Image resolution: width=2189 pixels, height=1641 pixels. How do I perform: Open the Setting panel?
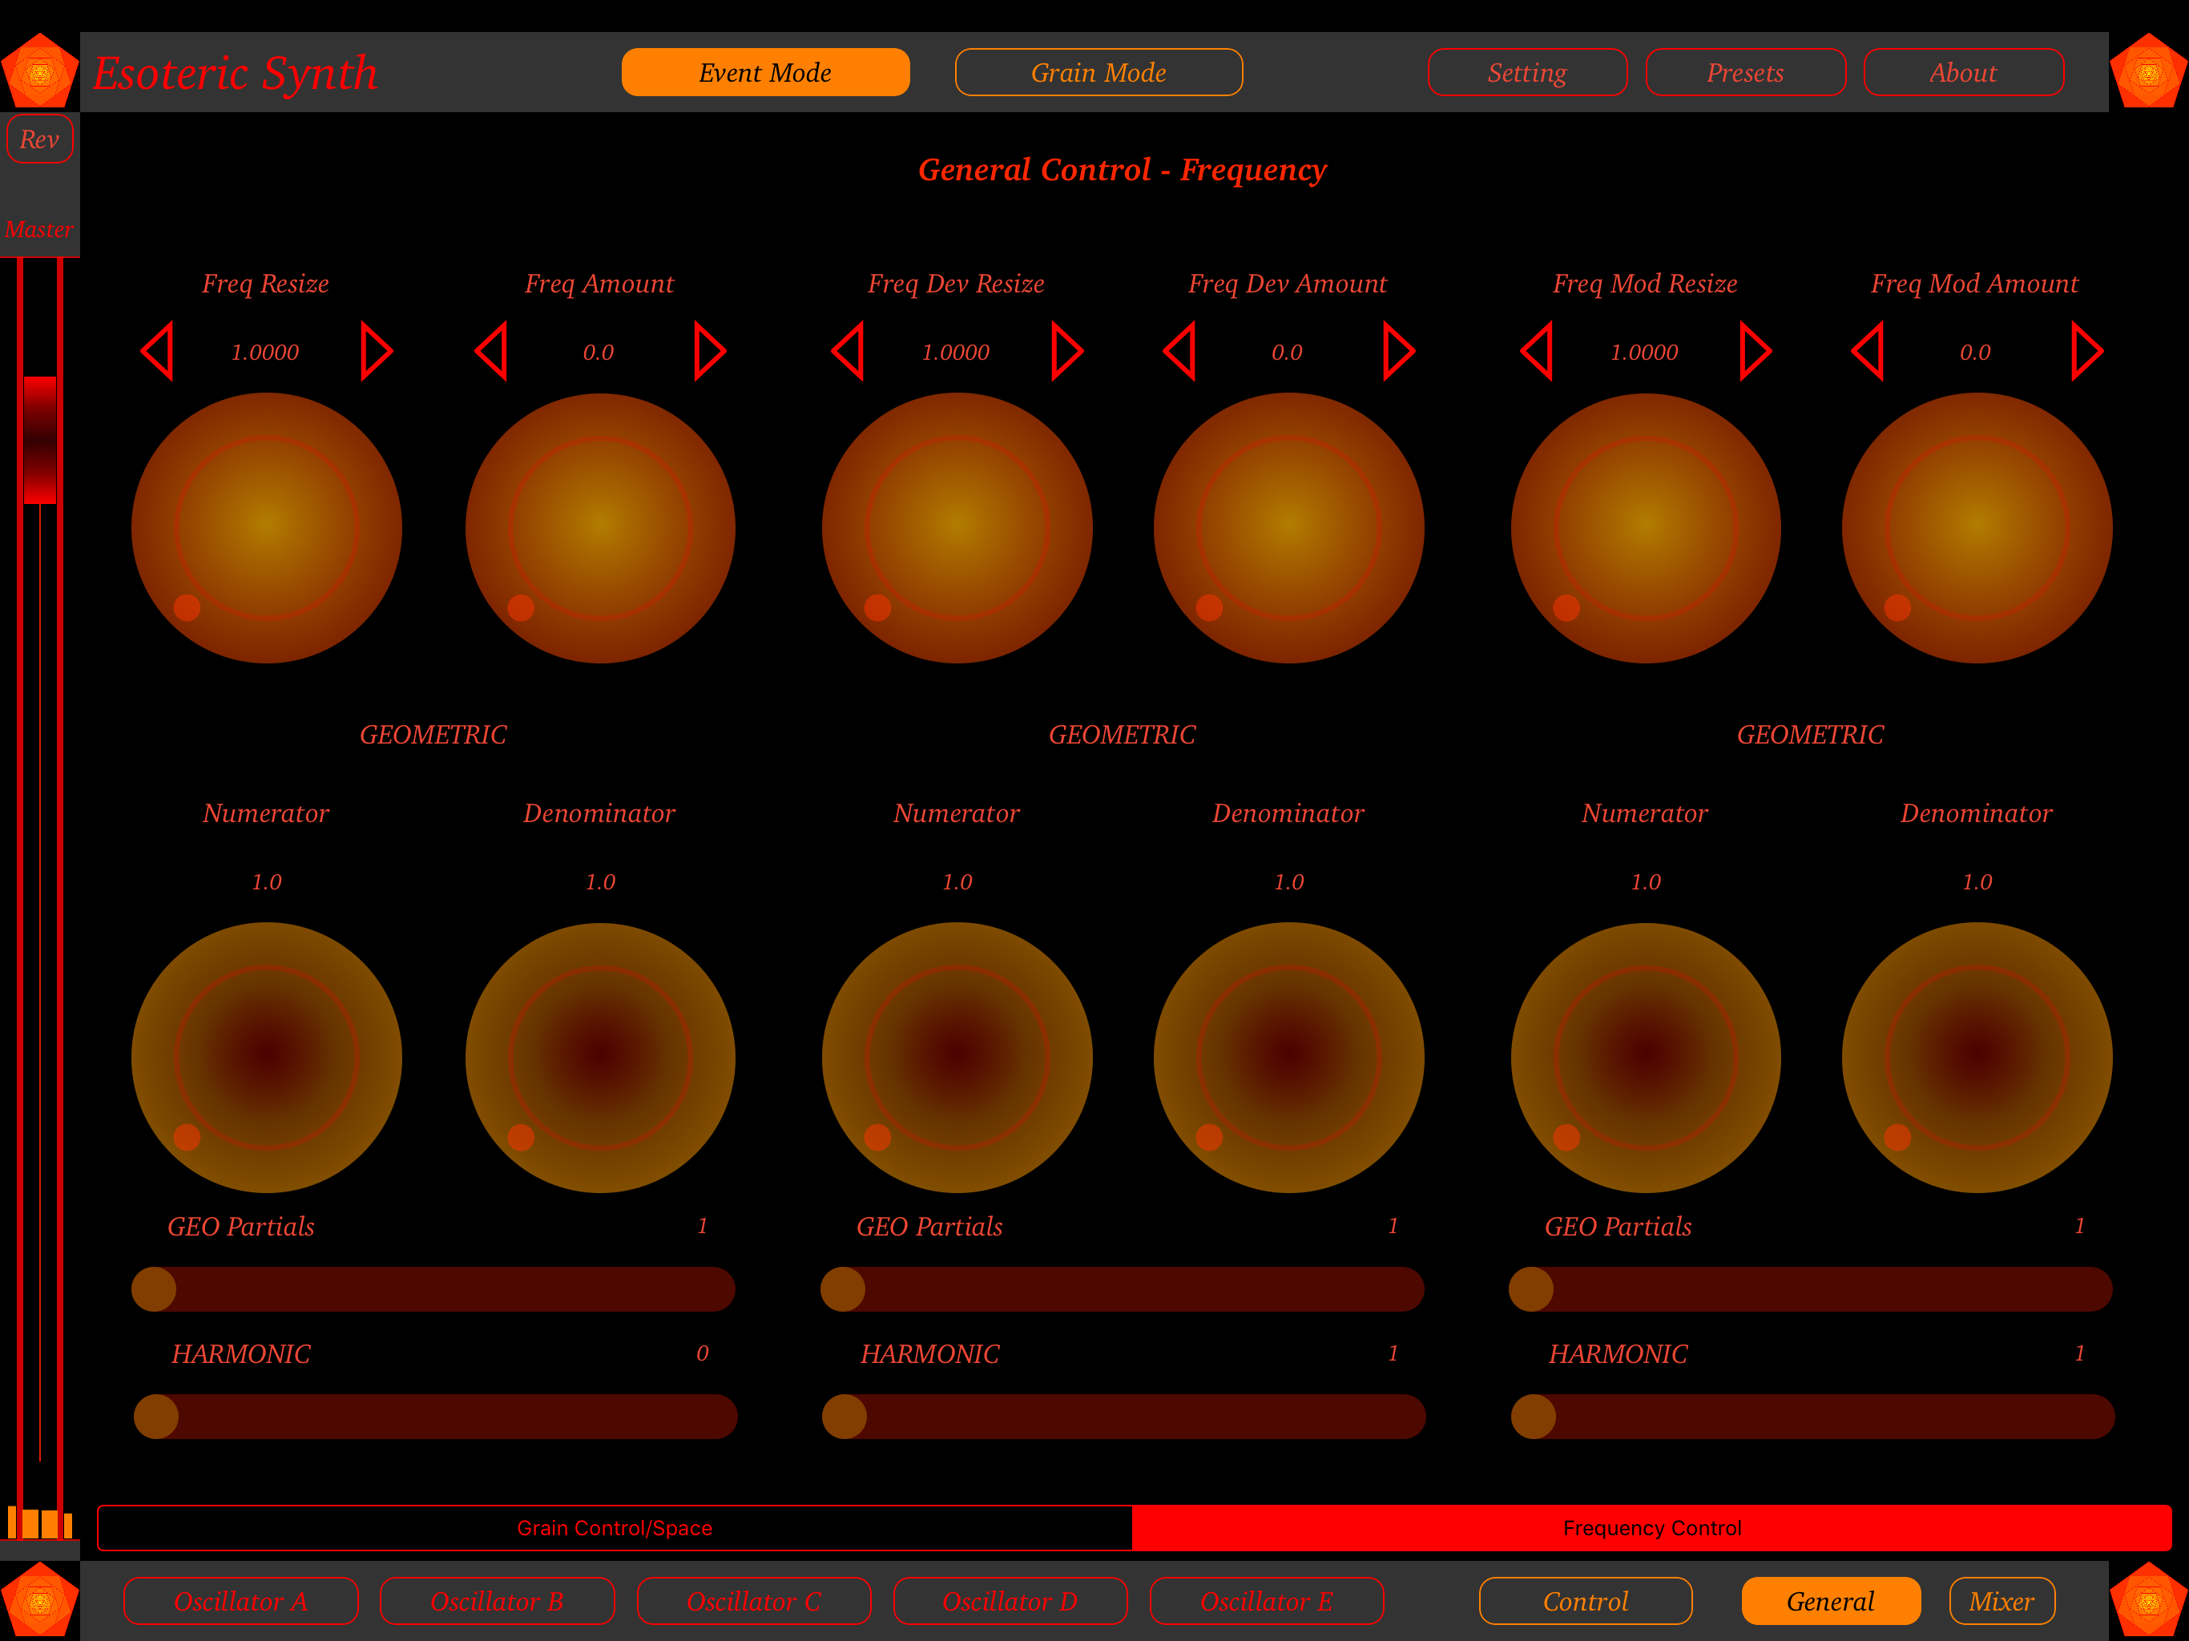click(1527, 72)
